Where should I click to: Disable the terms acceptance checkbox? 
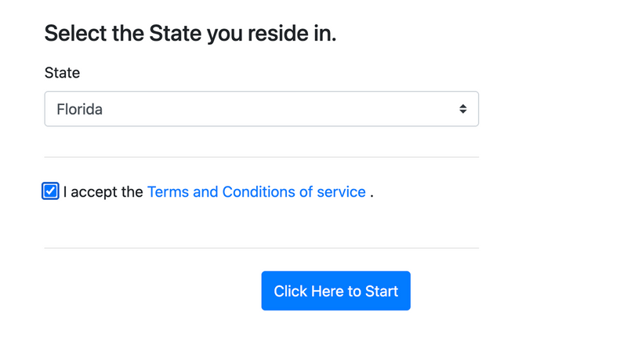(x=50, y=191)
